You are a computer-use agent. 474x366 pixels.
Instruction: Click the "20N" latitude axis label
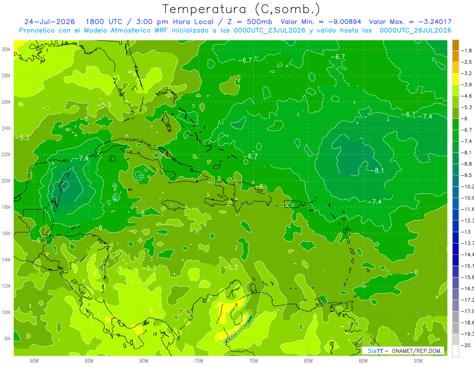click(x=7, y=181)
